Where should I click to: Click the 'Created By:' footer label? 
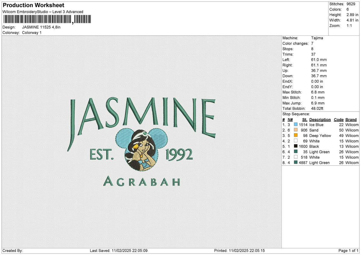coord(13,250)
